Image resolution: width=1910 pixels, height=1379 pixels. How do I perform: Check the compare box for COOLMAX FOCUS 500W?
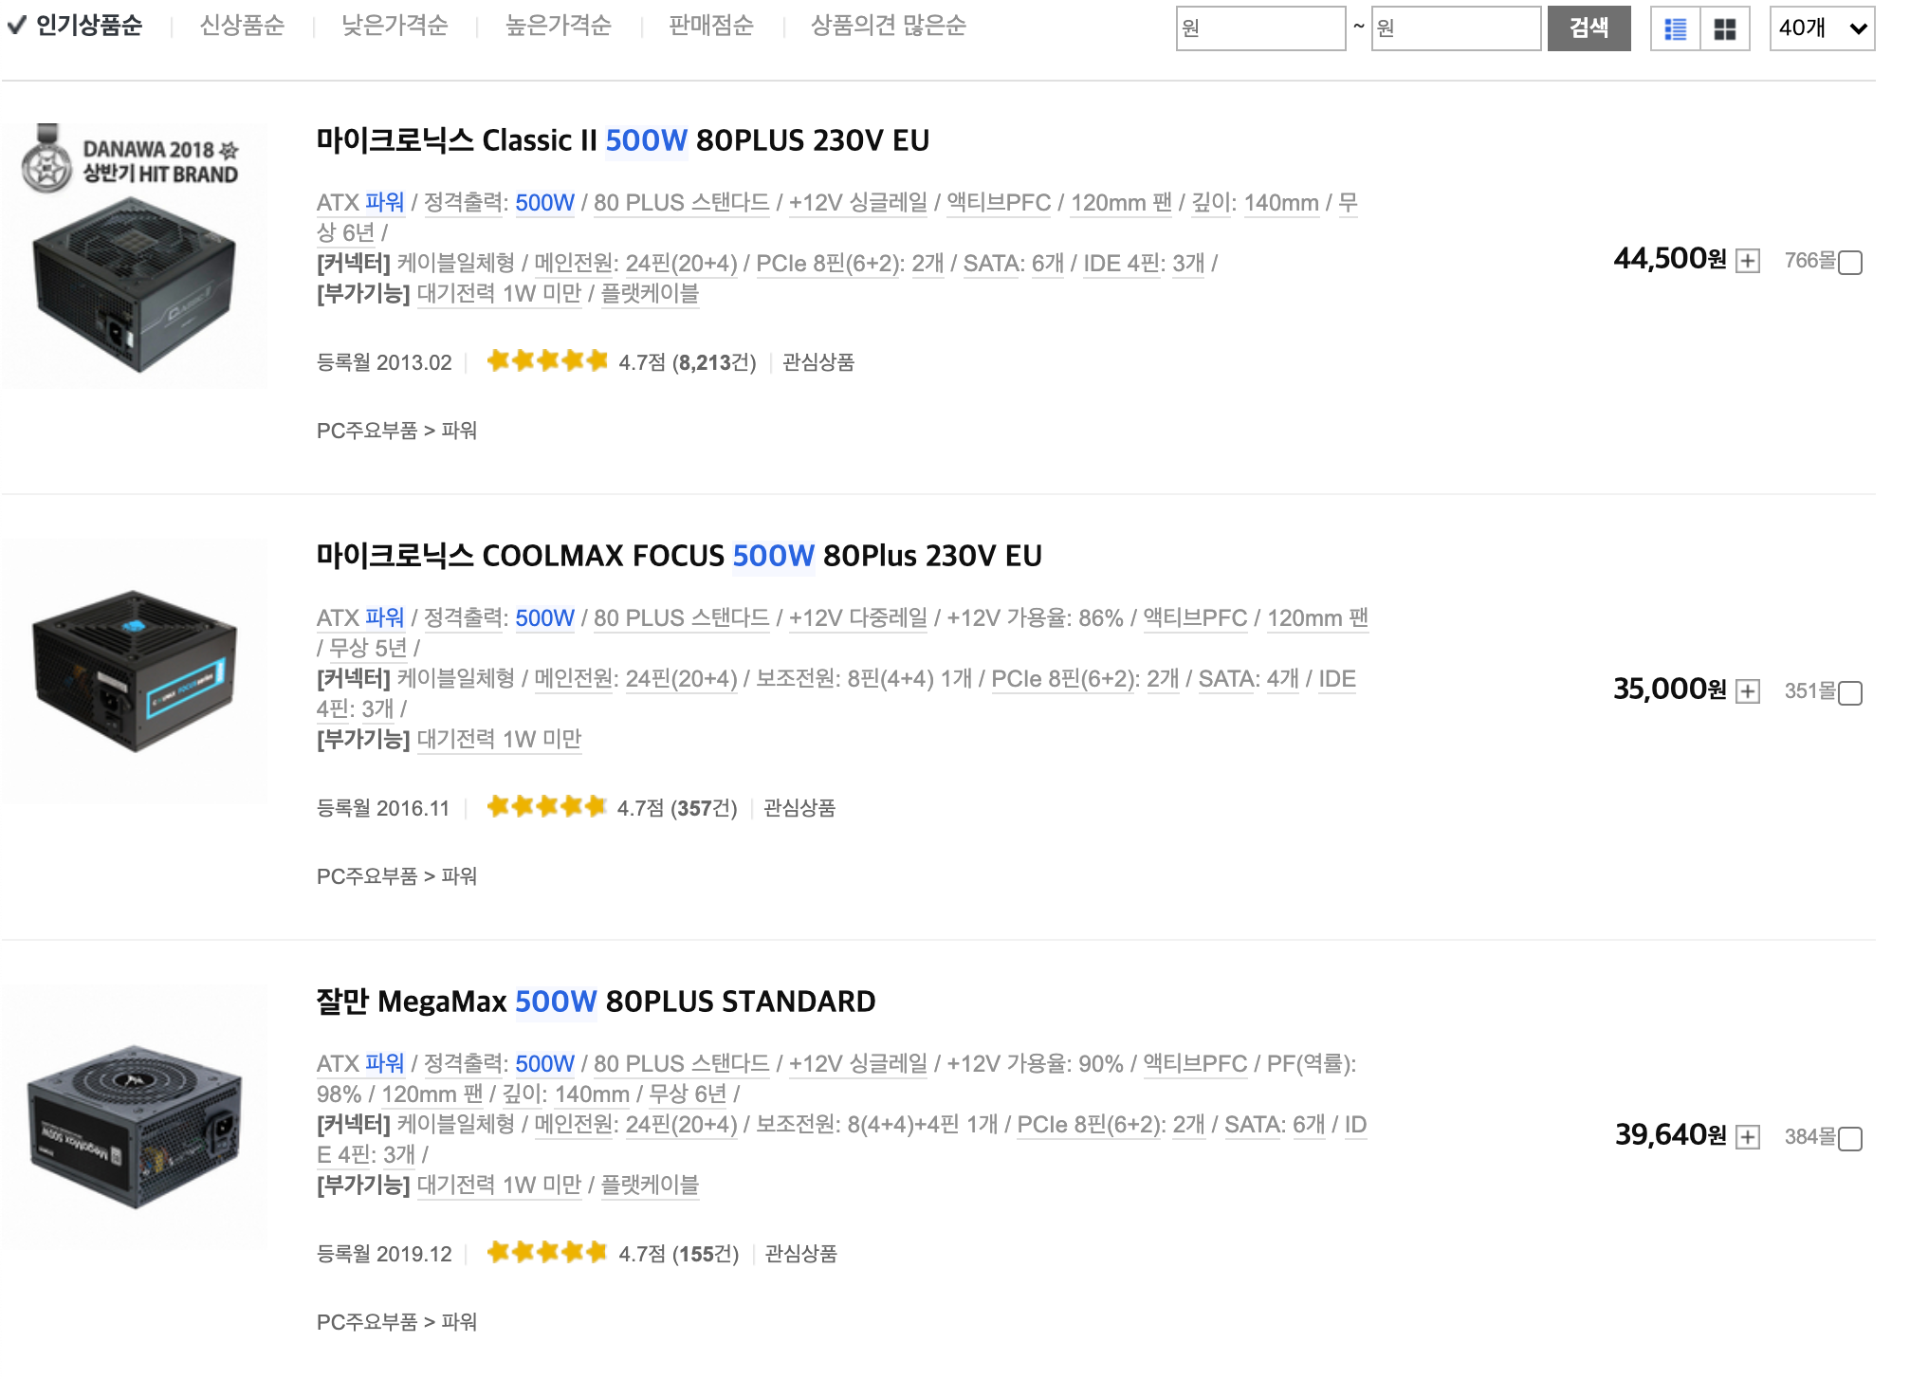click(x=1849, y=693)
